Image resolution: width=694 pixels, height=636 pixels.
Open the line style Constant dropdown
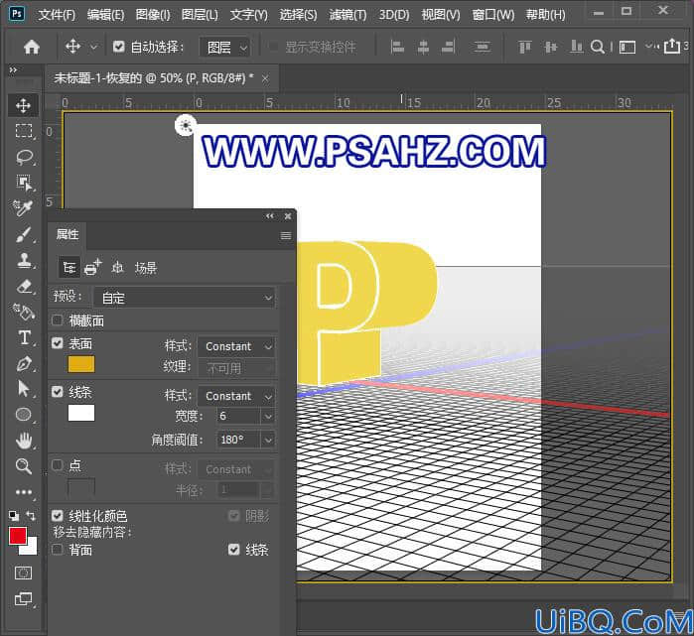236,396
